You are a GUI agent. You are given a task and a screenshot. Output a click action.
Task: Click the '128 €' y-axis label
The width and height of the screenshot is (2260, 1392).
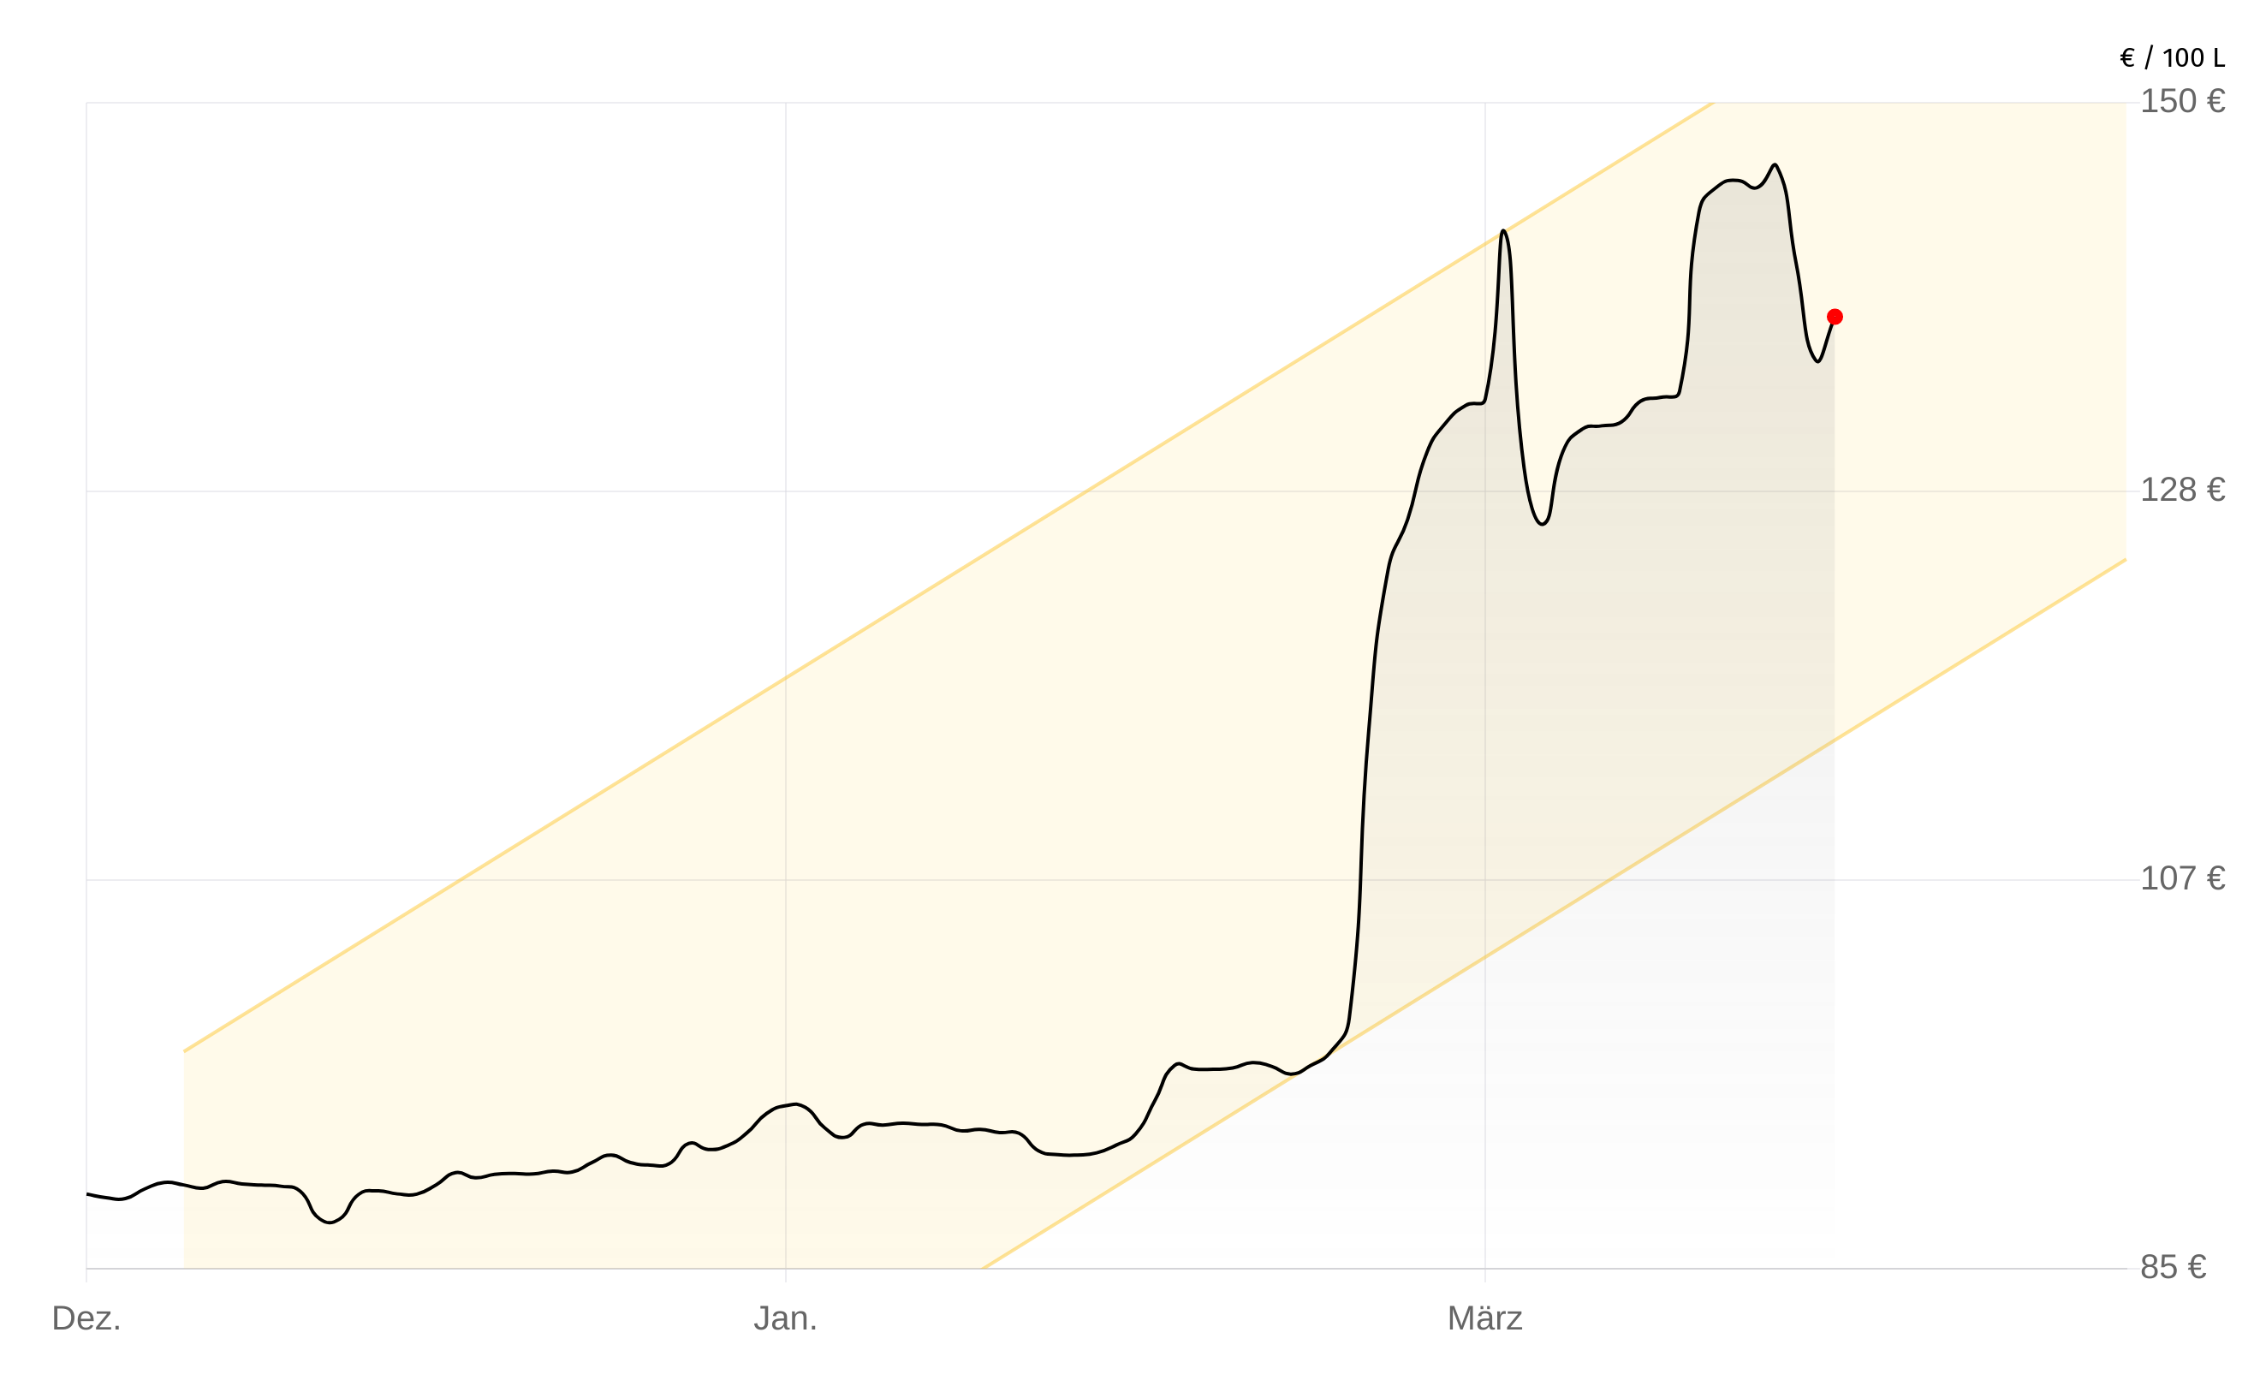(x=2182, y=490)
